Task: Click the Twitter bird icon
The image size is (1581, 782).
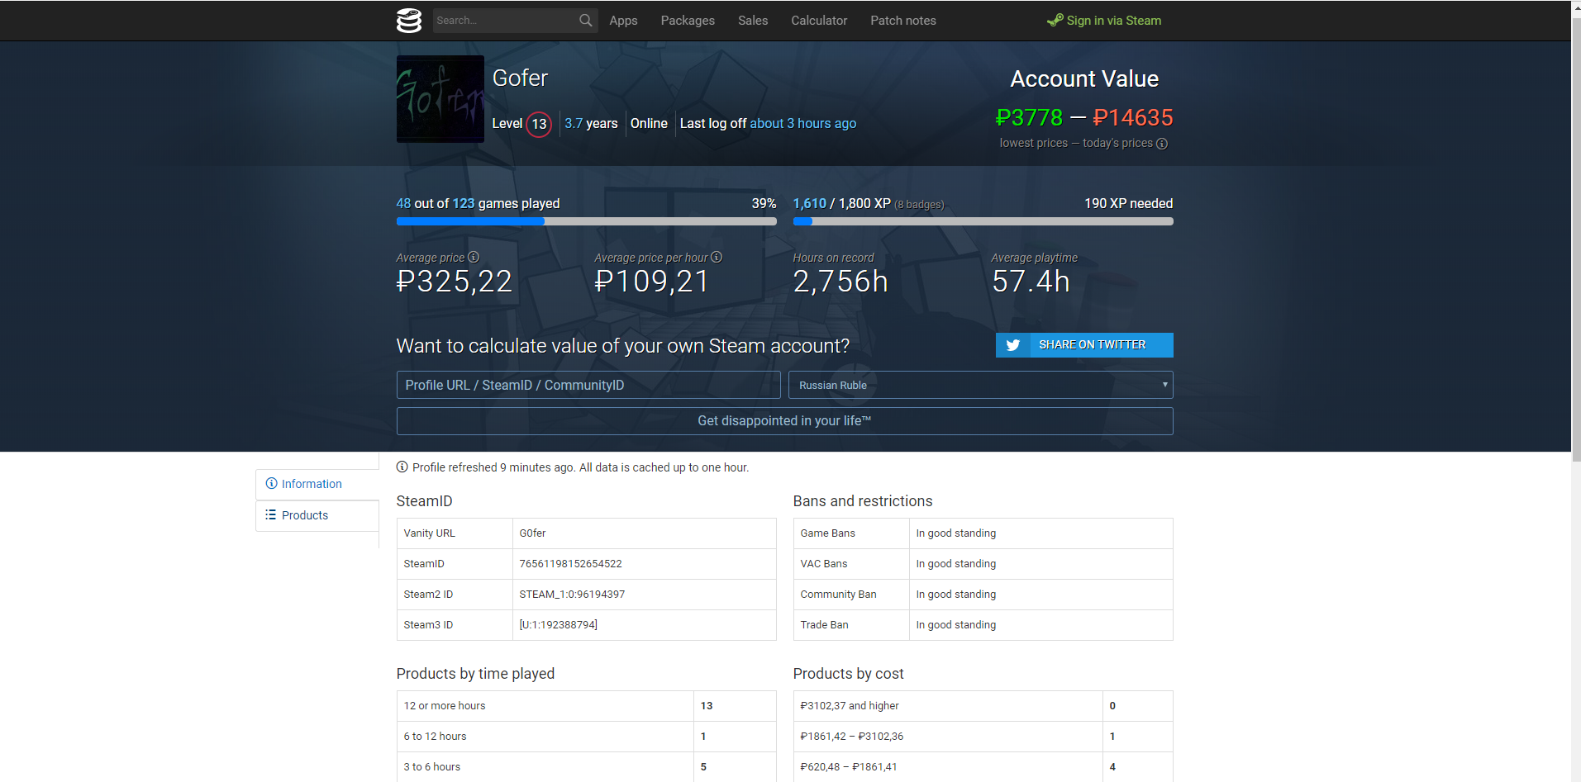Action: pos(1012,345)
